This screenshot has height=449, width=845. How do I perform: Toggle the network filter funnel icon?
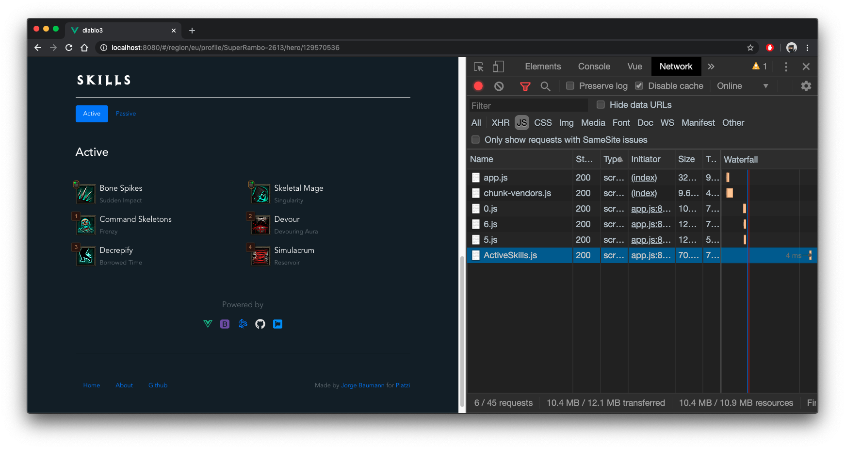click(x=525, y=86)
